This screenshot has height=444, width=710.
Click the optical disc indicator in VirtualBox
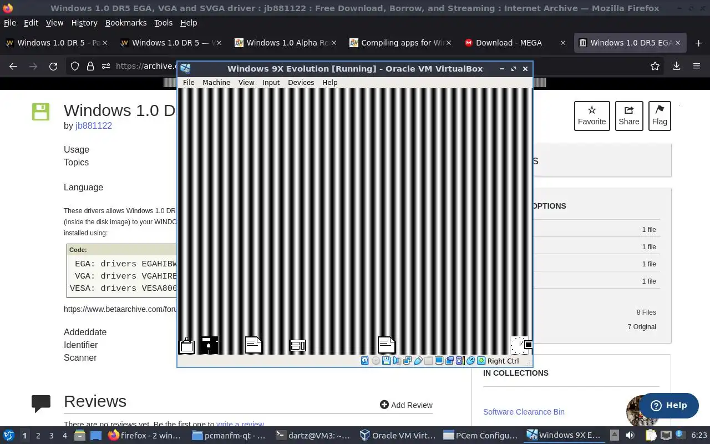pos(376,361)
